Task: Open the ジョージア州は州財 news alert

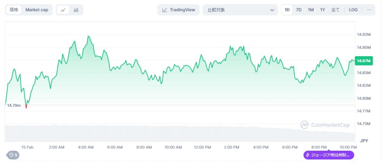Action: 329,155
